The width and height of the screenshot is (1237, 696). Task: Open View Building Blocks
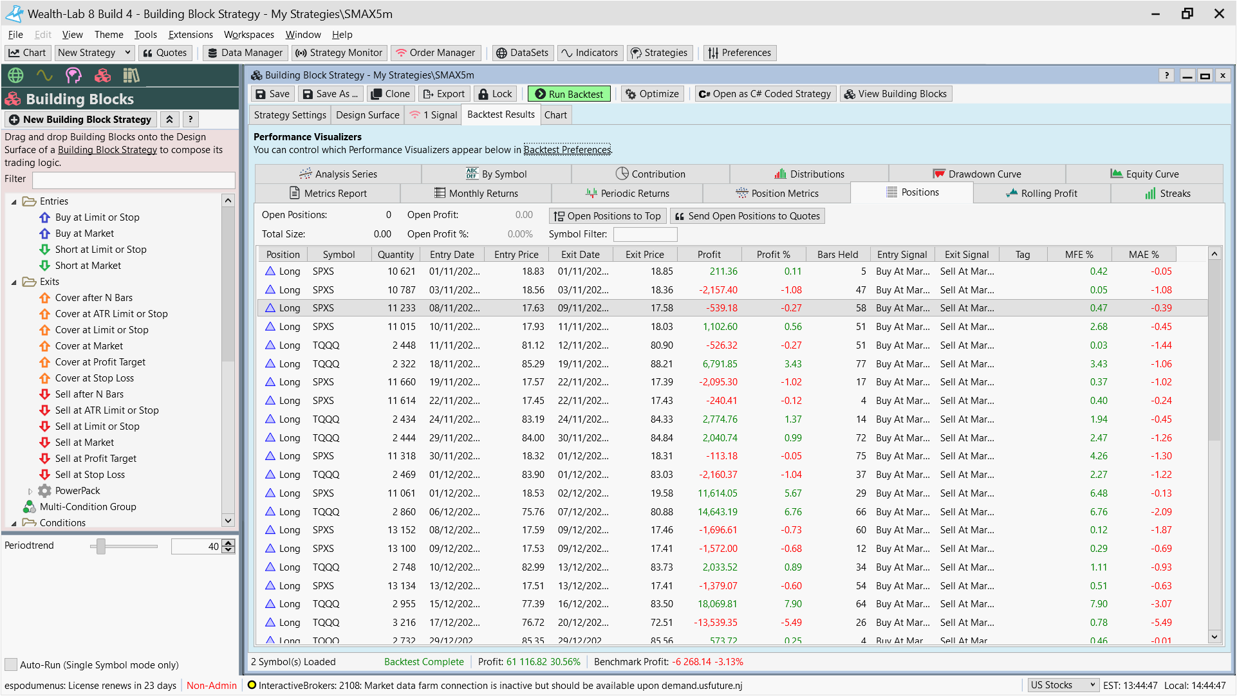(895, 94)
